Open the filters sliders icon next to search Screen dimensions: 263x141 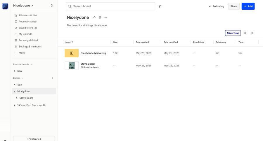point(160,6)
